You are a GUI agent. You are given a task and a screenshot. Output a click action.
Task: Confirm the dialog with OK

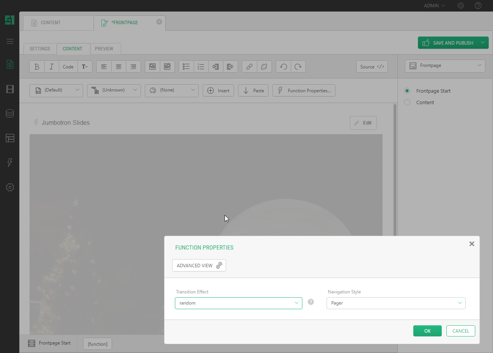427,331
